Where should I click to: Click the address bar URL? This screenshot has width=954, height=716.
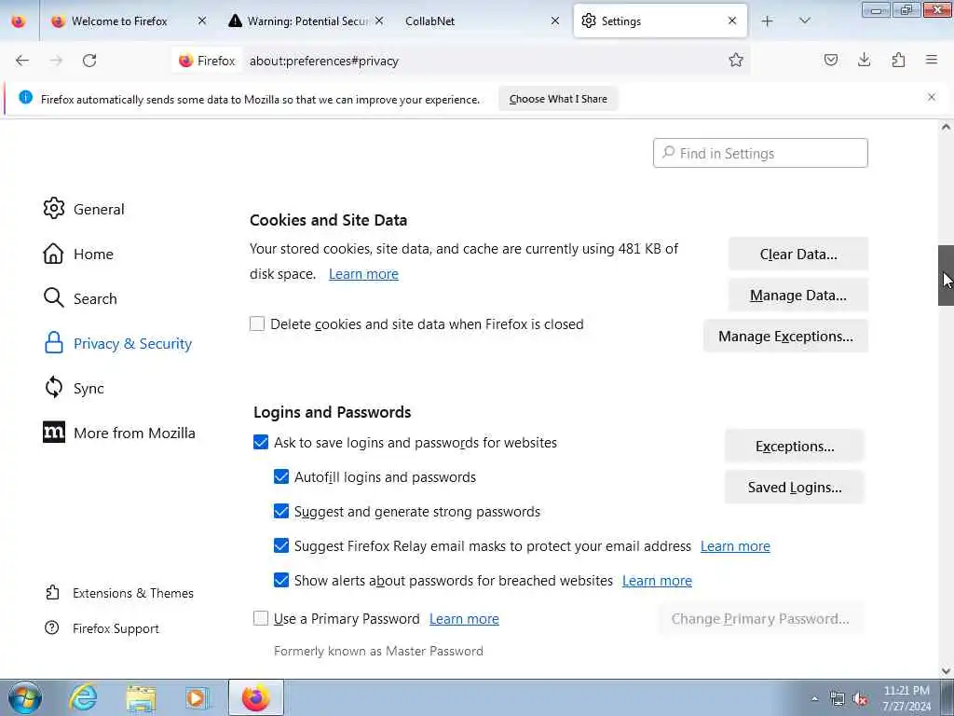pyautogui.click(x=323, y=61)
